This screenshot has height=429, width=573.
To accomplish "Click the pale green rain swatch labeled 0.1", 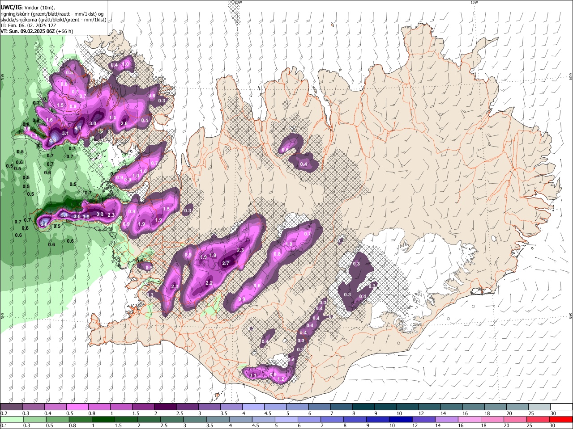I will coord(11,420).
